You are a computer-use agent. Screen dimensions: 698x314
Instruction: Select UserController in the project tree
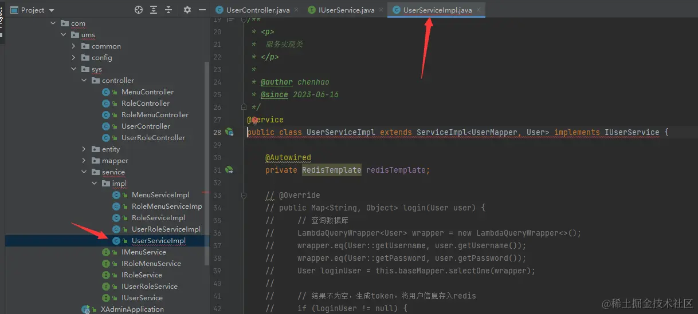[146, 126]
